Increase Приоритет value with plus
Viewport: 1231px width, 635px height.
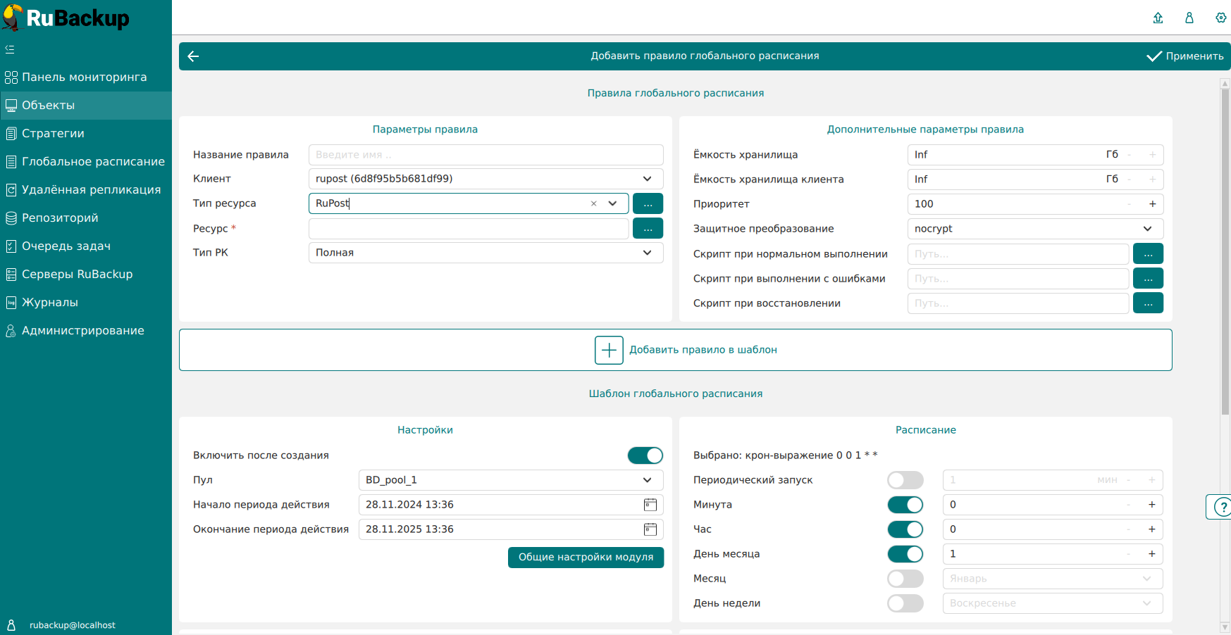[1153, 204]
